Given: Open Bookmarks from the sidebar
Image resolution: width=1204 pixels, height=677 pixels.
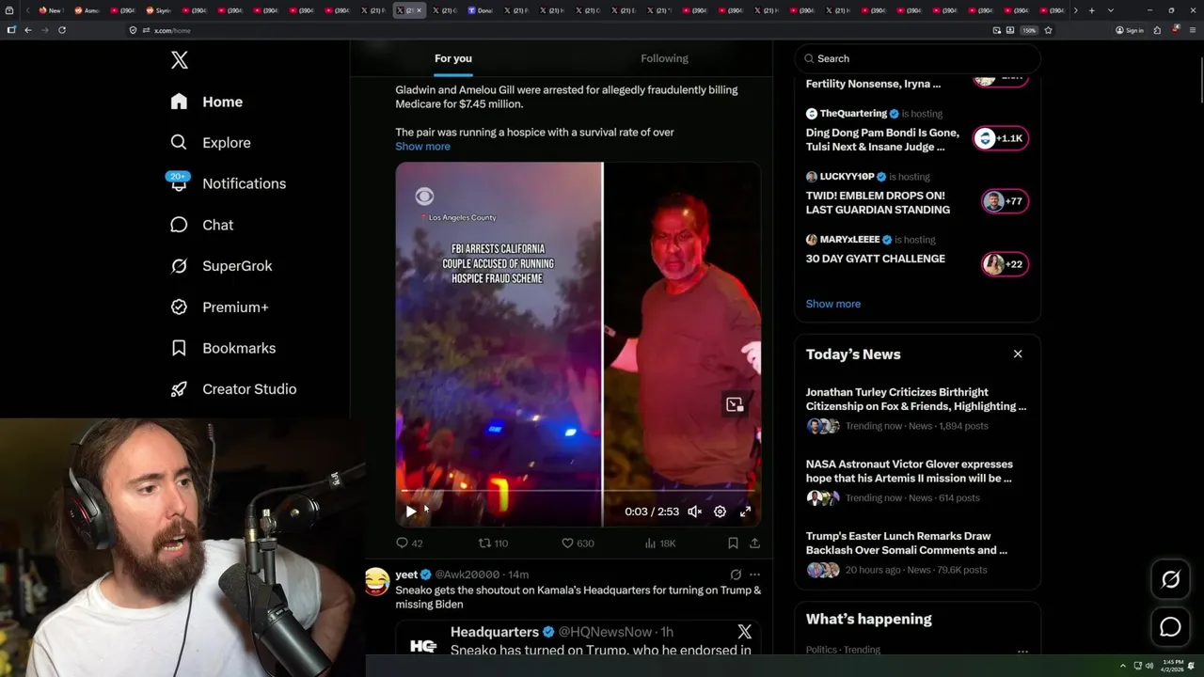Looking at the screenshot, I should coord(223,348).
